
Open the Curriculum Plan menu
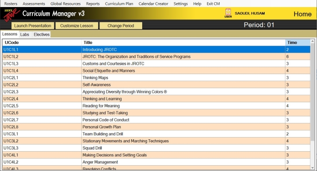pos(119,4)
